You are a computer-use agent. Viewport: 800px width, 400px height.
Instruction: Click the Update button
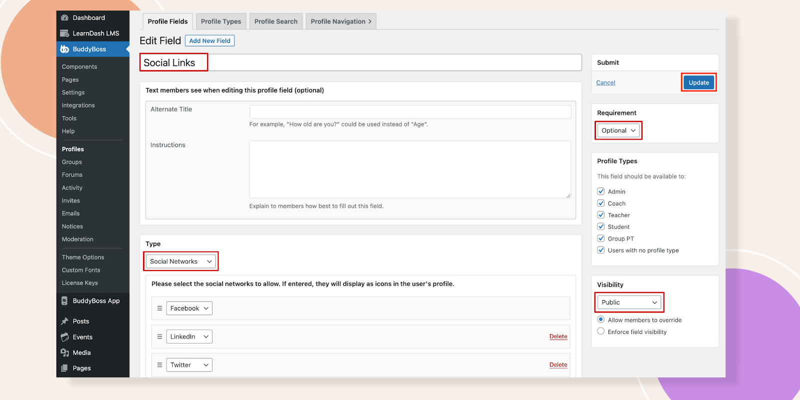point(698,82)
